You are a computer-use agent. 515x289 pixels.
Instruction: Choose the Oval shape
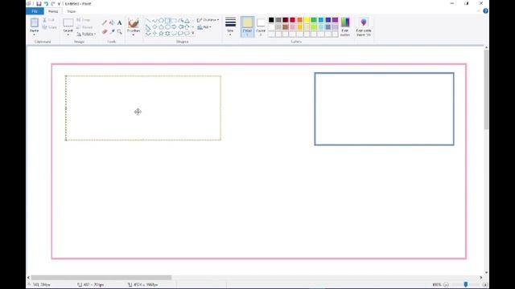coord(161,21)
